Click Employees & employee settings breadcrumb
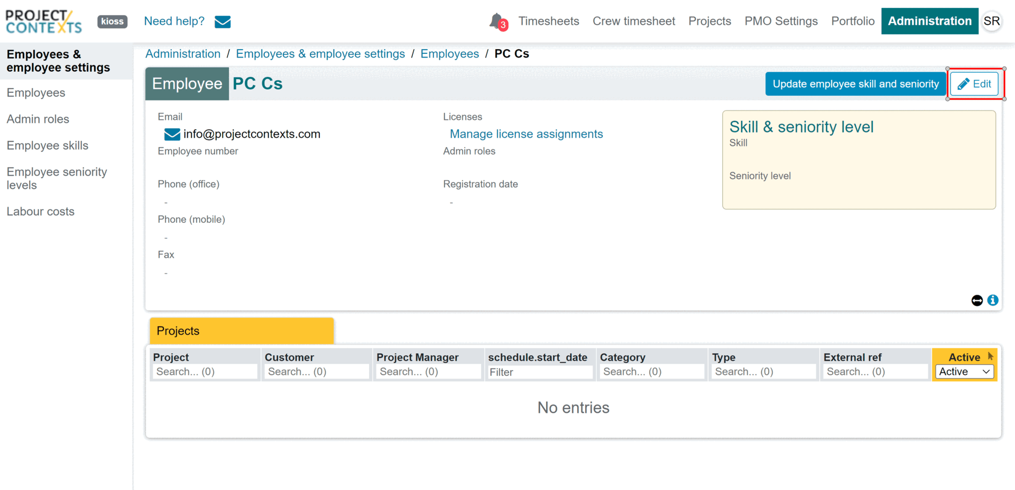 [320, 54]
